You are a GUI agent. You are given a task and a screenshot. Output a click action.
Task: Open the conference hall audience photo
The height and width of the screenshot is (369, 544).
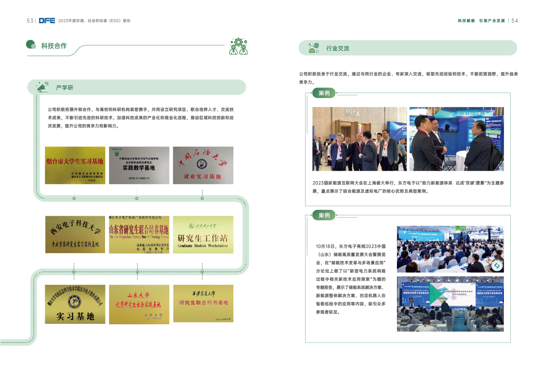tap(450, 249)
